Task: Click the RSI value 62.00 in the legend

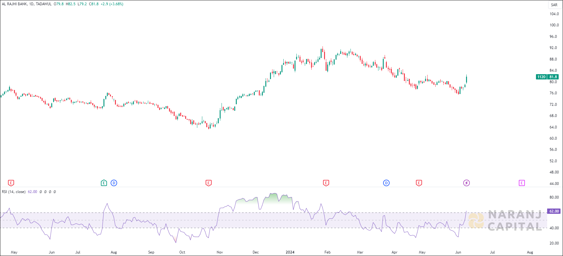Action: pyautogui.click(x=32, y=192)
